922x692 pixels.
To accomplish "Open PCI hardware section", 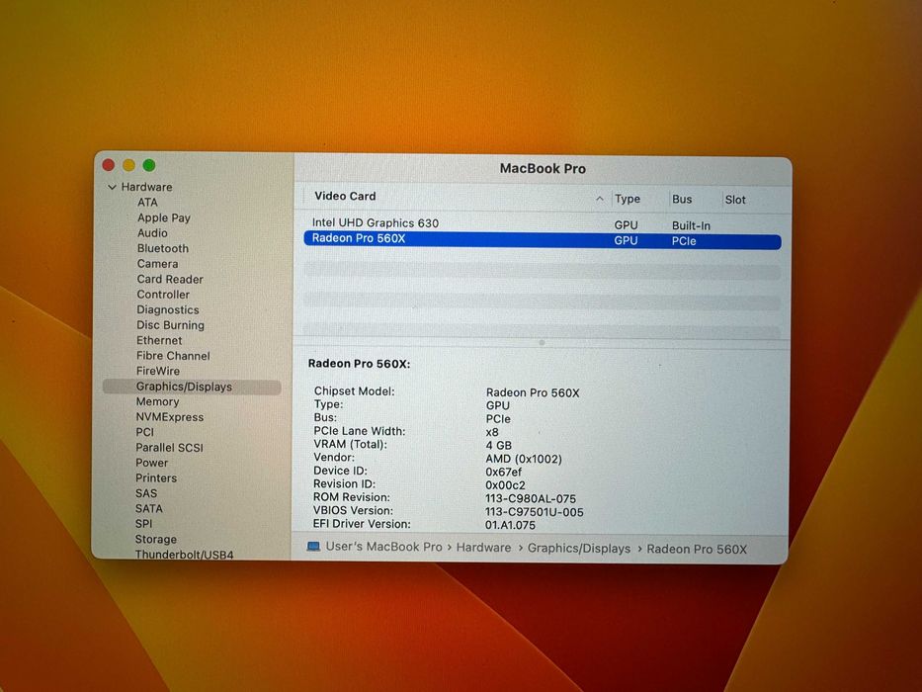I will tap(144, 432).
